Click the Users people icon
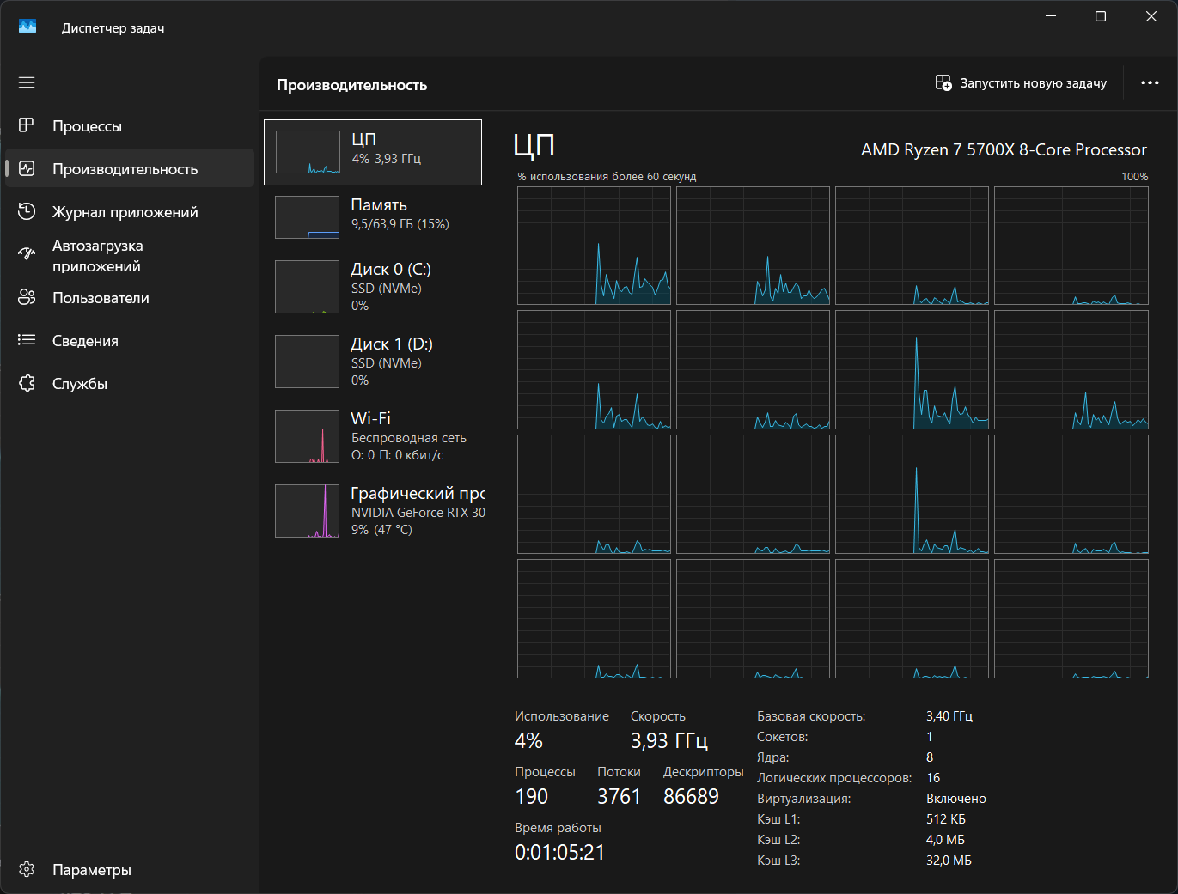Image resolution: width=1178 pixels, height=894 pixels. click(x=27, y=297)
